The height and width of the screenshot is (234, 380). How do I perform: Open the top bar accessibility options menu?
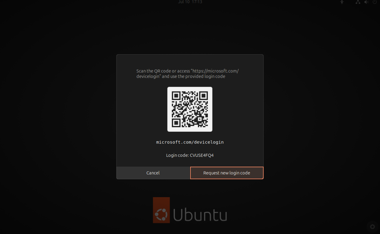pyautogui.click(x=342, y=2)
